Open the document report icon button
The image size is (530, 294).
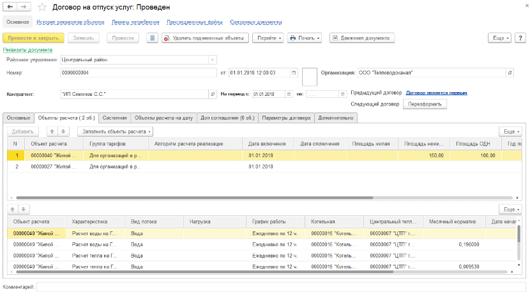tap(151, 38)
